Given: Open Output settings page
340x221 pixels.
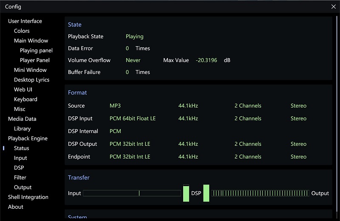Looking at the screenshot, I should (x=23, y=187).
